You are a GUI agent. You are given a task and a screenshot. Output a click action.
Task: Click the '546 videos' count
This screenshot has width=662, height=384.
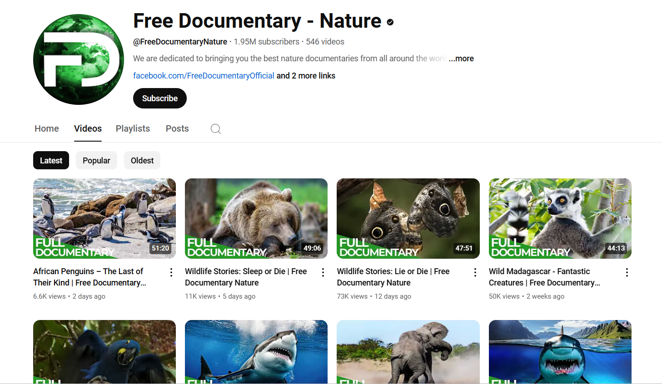click(x=325, y=42)
